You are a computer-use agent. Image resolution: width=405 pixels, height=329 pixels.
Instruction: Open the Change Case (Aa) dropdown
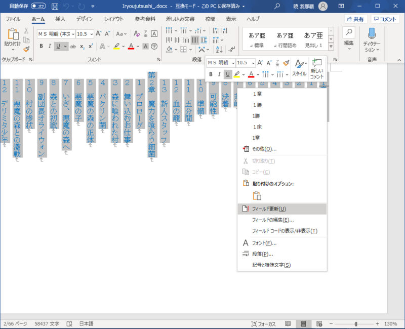click(121, 34)
